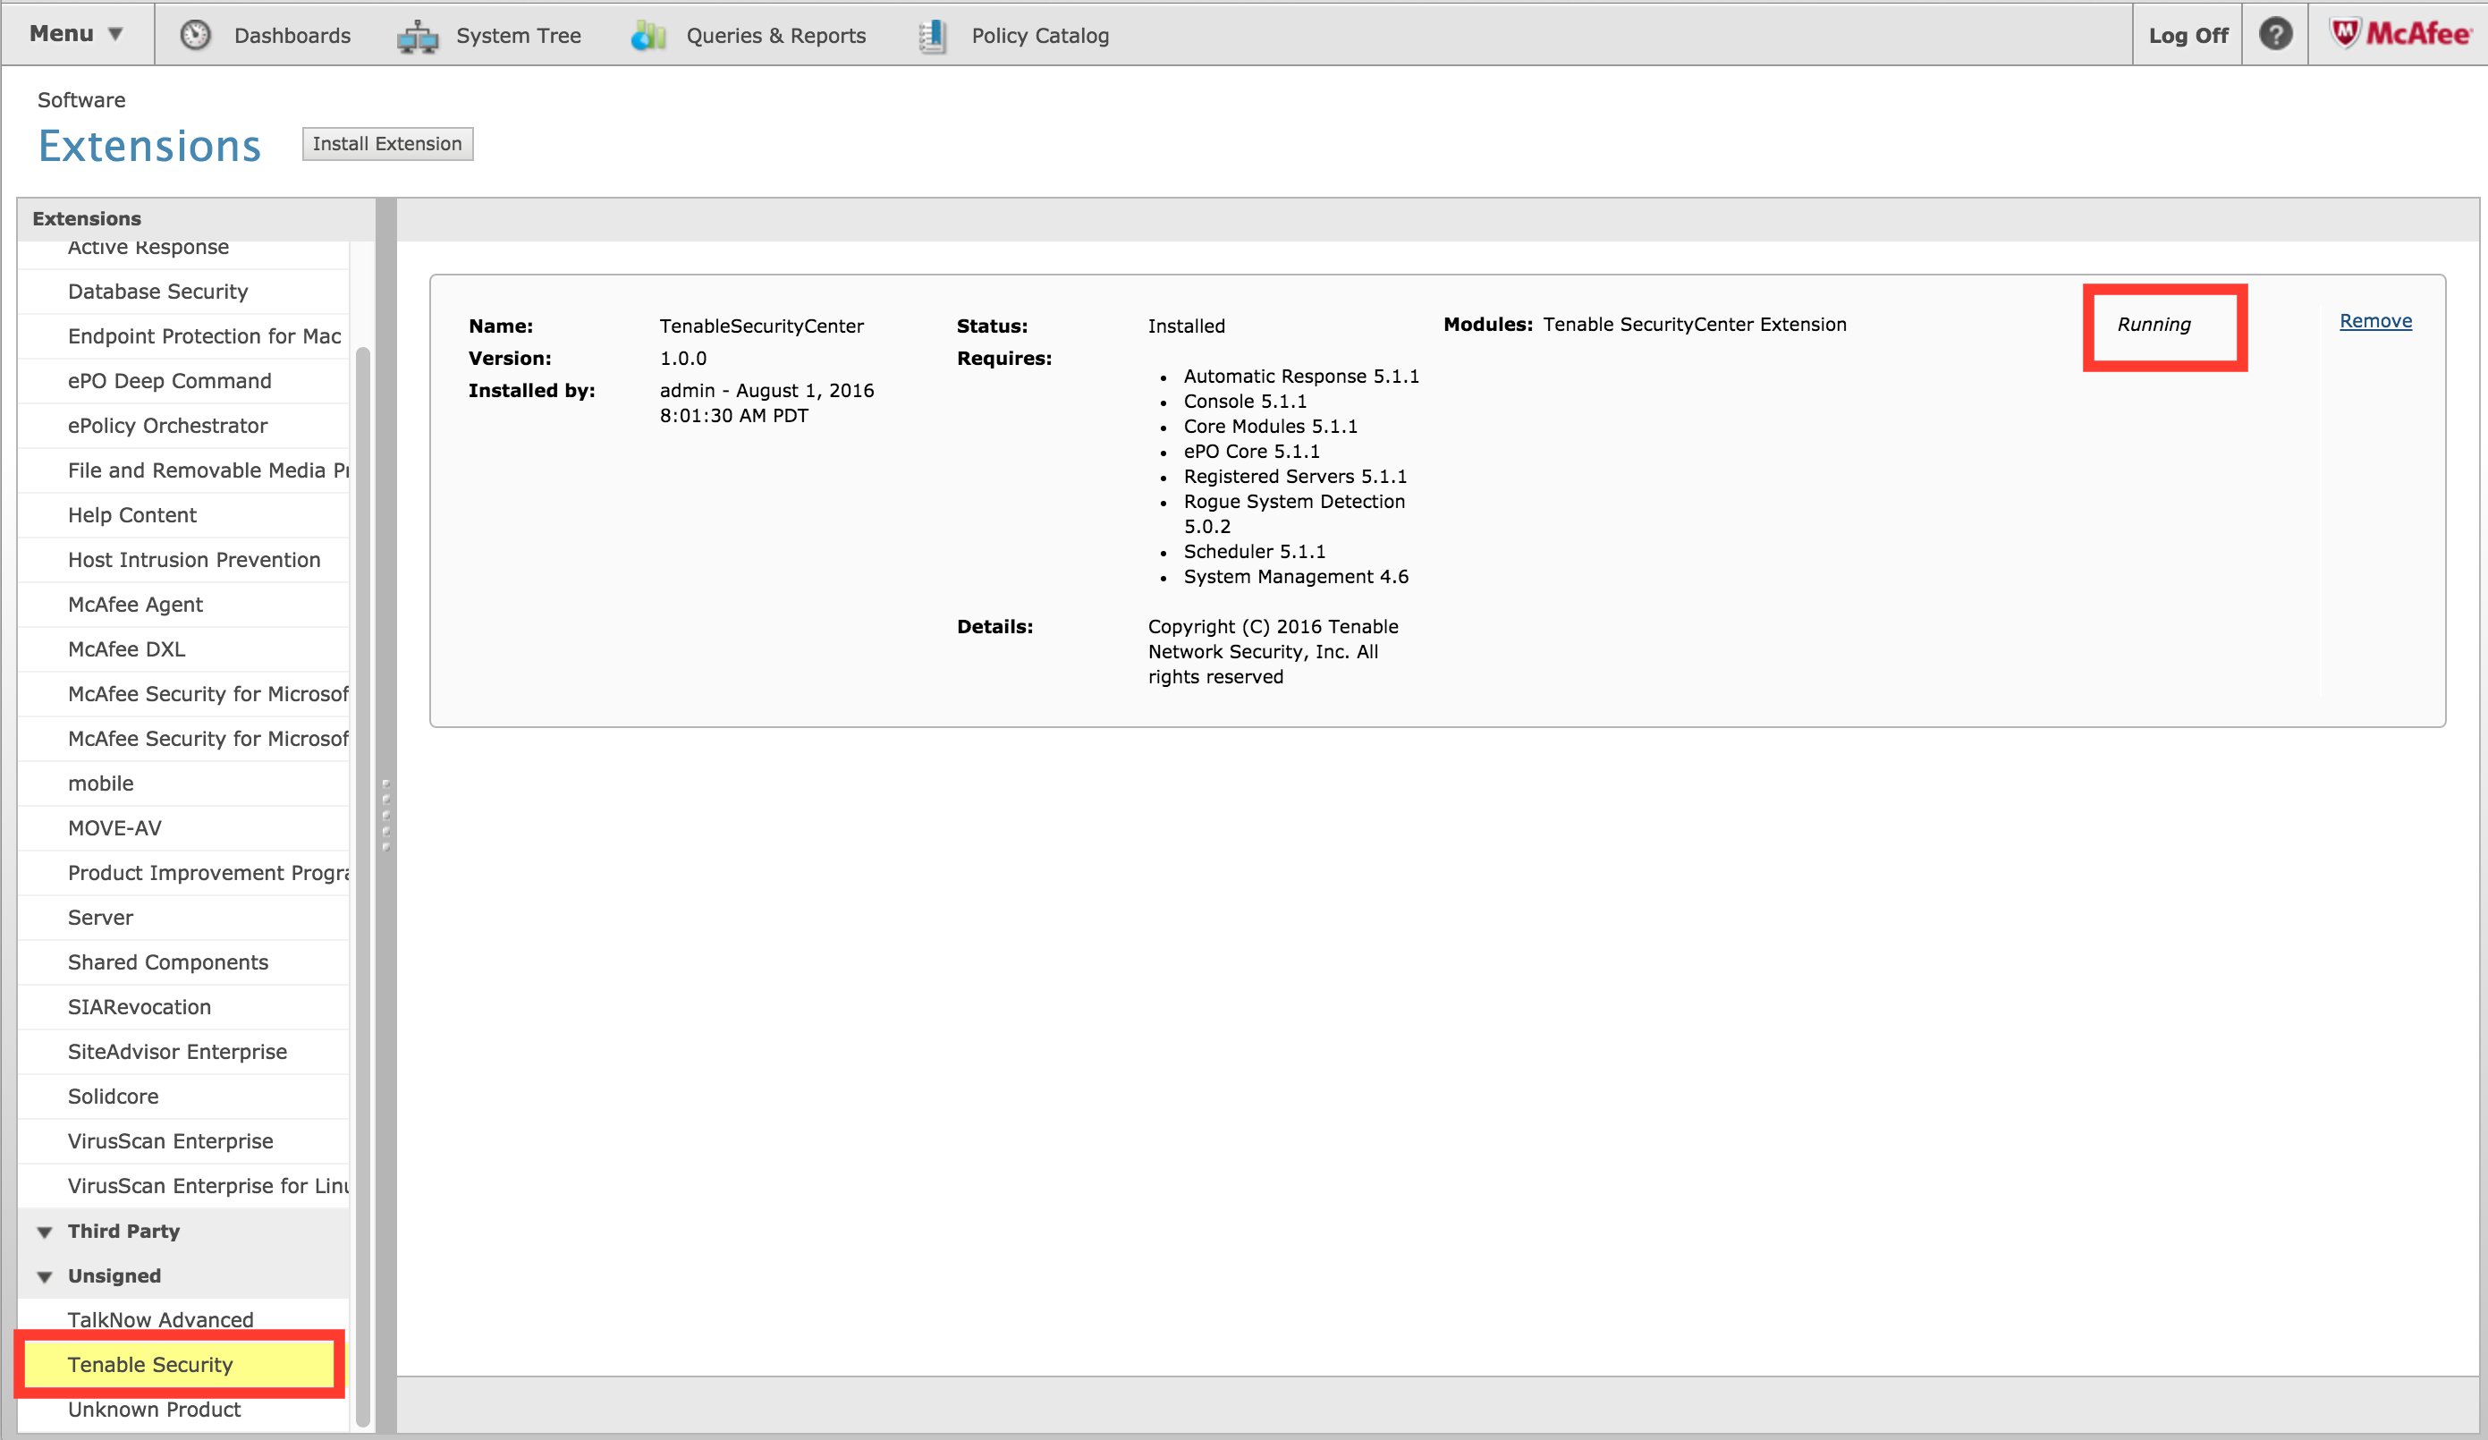
Task: Click the Installed status value
Action: coord(1186,326)
